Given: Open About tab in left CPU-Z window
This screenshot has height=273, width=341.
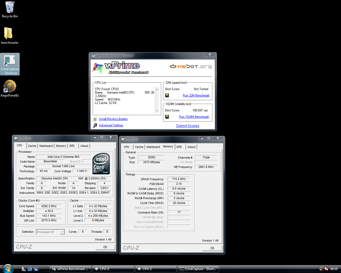Looking at the screenshot, I should coord(84,146).
